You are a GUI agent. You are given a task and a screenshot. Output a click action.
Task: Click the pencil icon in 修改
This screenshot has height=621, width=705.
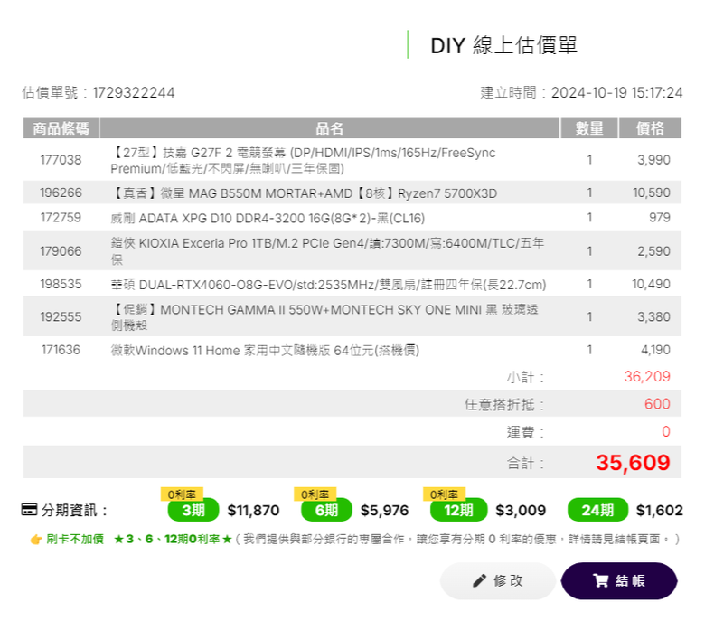tap(479, 580)
